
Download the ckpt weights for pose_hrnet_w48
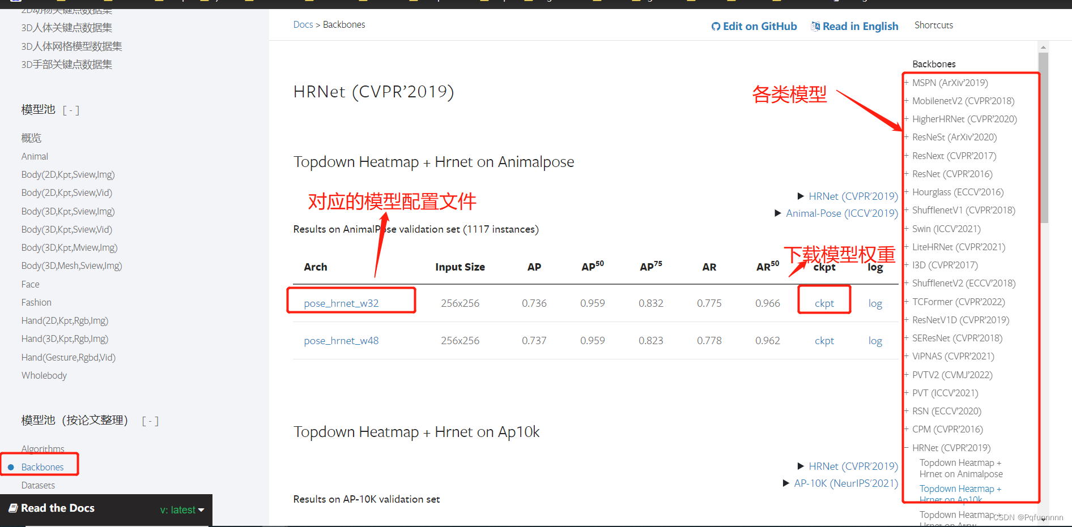(x=824, y=340)
